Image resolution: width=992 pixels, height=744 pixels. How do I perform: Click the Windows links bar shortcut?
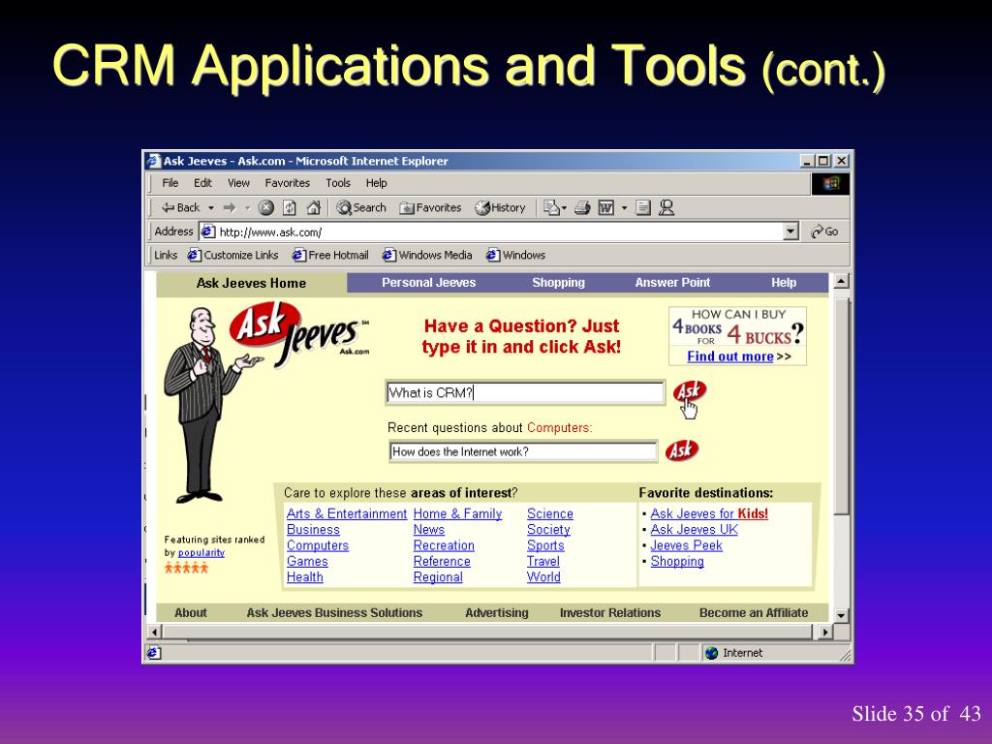[x=515, y=255]
